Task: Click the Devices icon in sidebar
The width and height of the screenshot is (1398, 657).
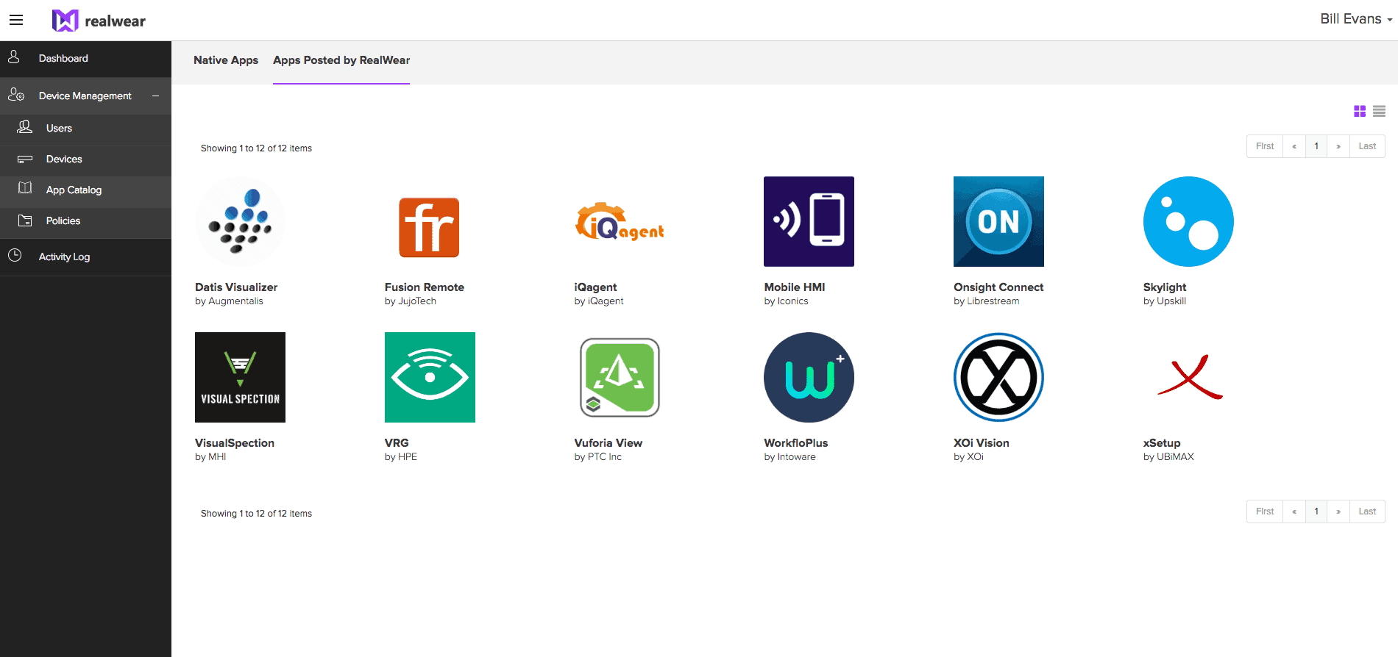Action: coord(25,159)
